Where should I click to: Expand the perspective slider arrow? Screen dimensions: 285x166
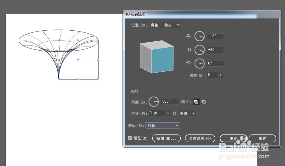click(221, 75)
